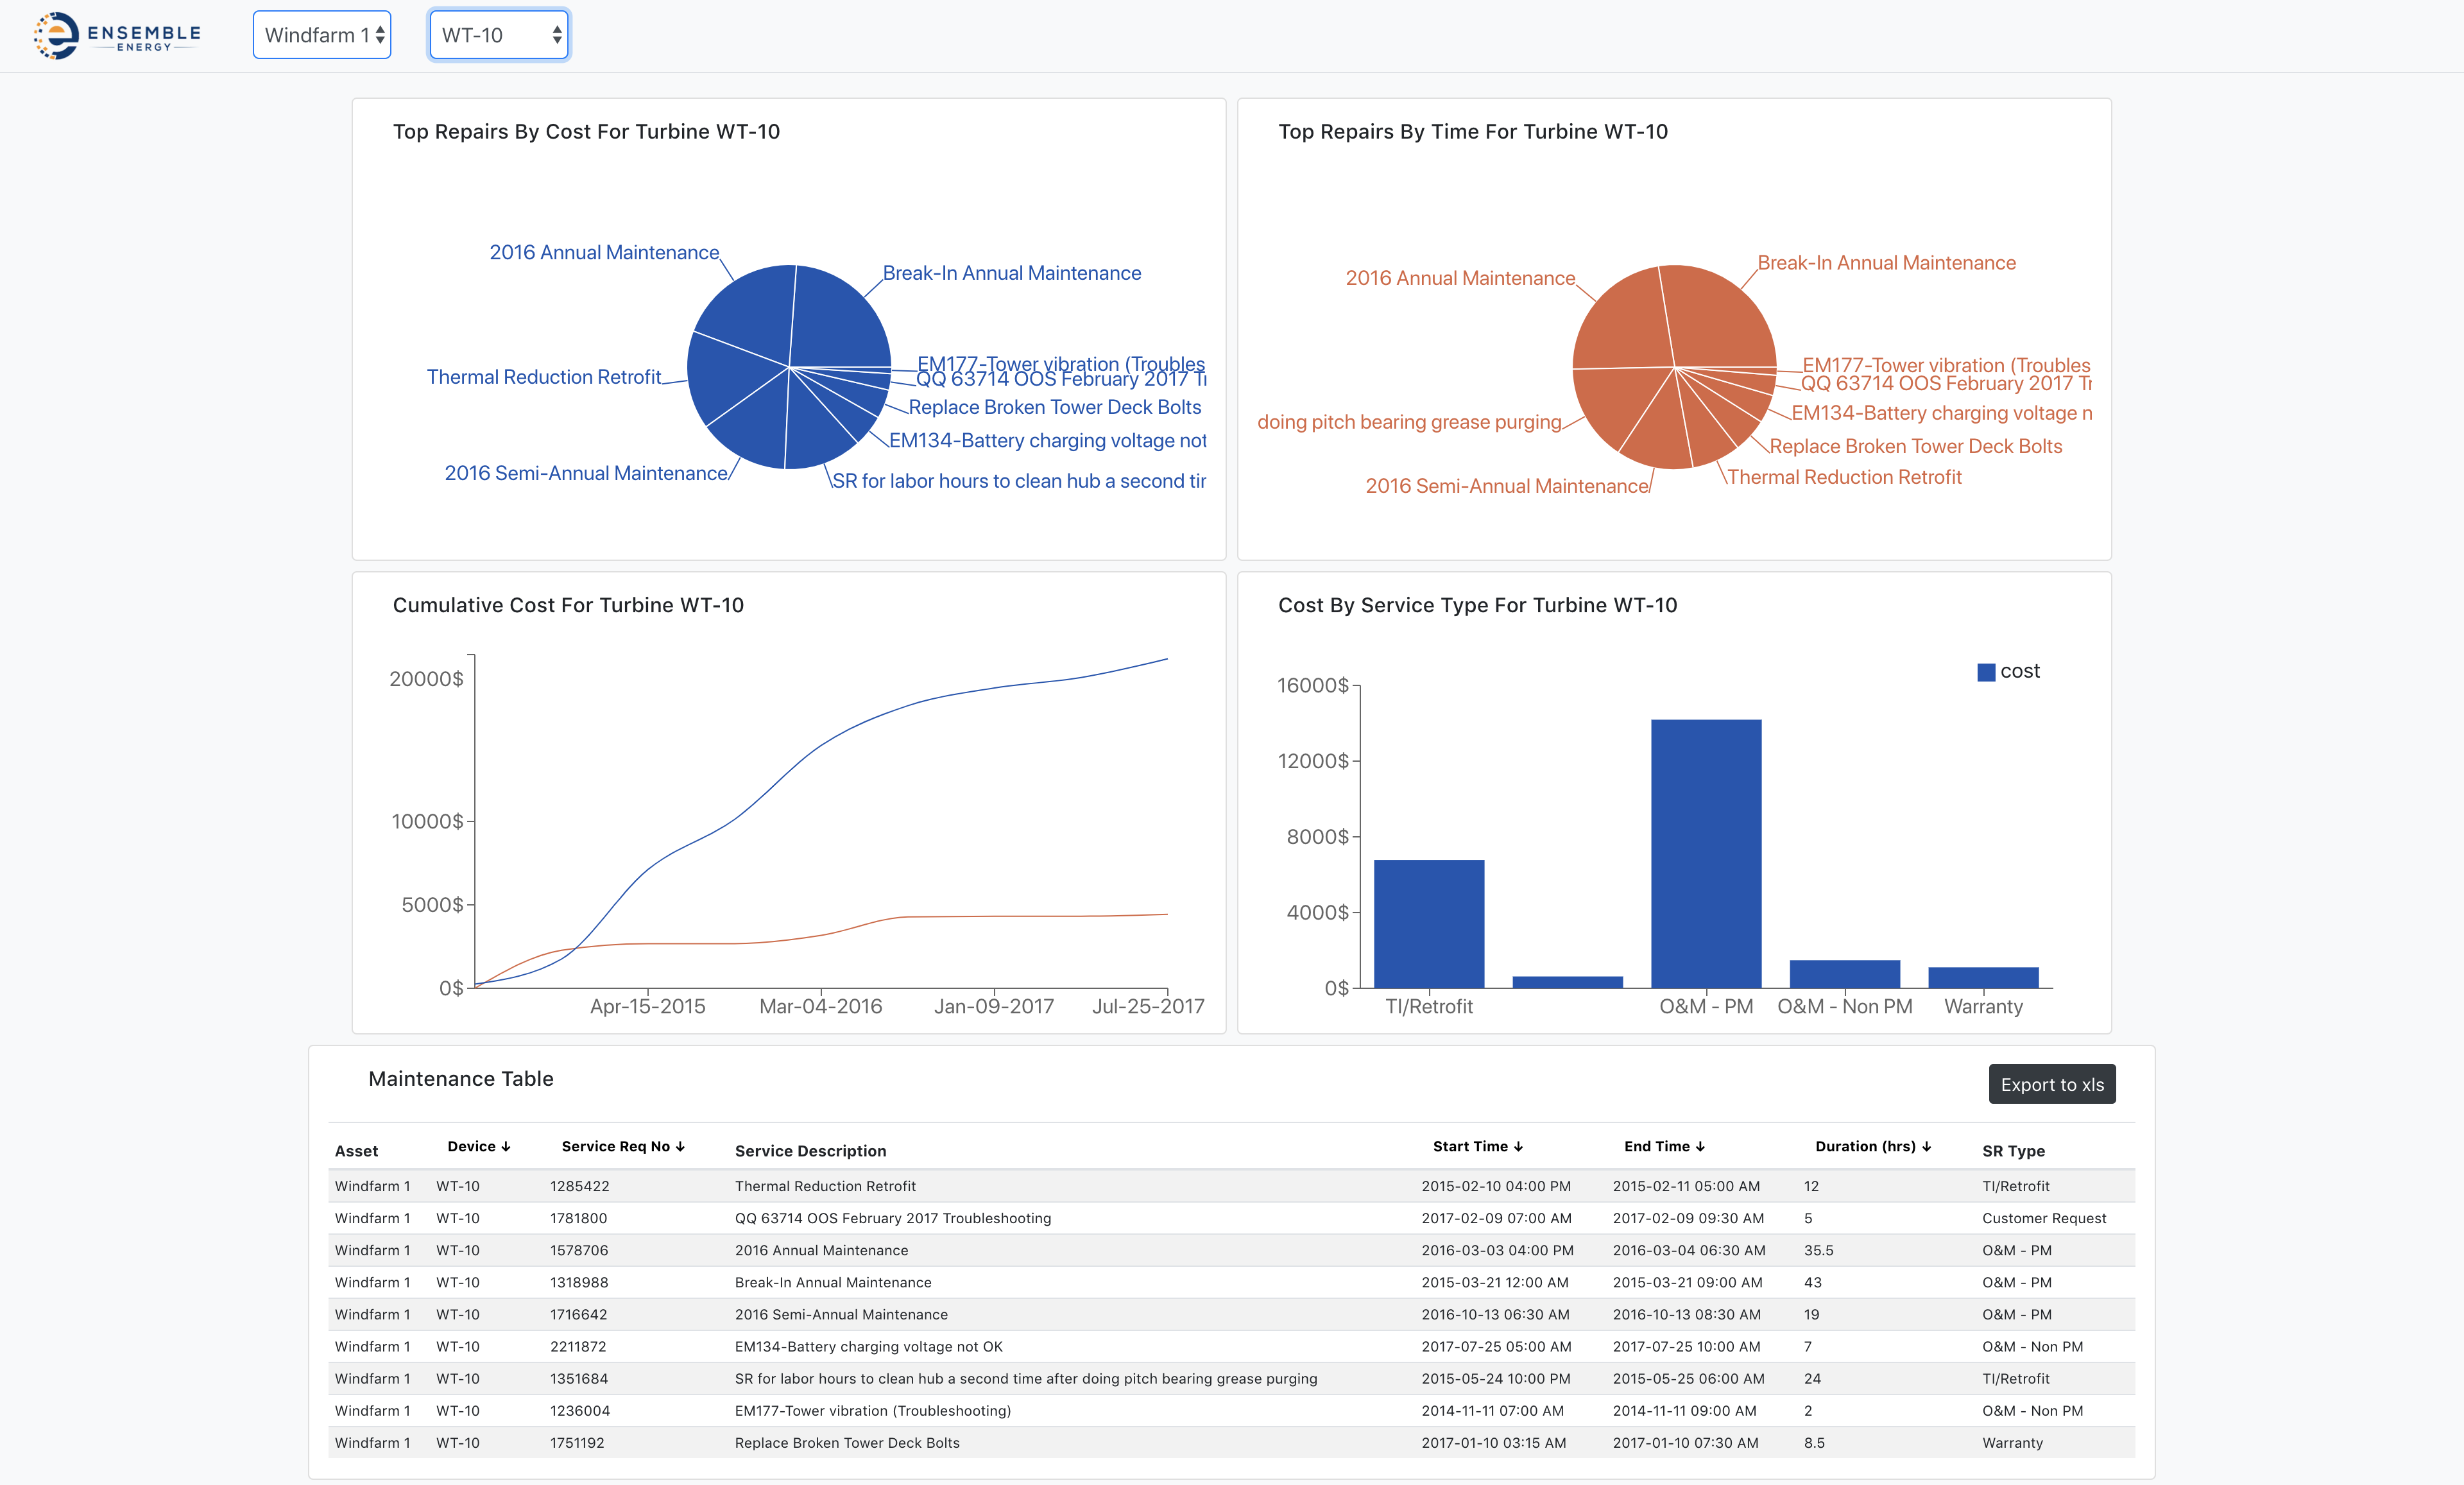Click '2016 Semi-Annual Maintenance' label in cost pie
The height and width of the screenshot is (1485, 2464).
pyautogui.click(x=586, y=473)
